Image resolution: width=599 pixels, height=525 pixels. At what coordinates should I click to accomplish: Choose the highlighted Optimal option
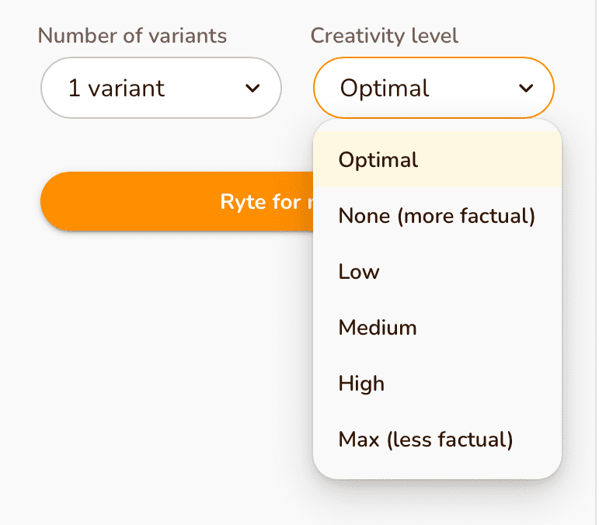(x=378, y=160)
